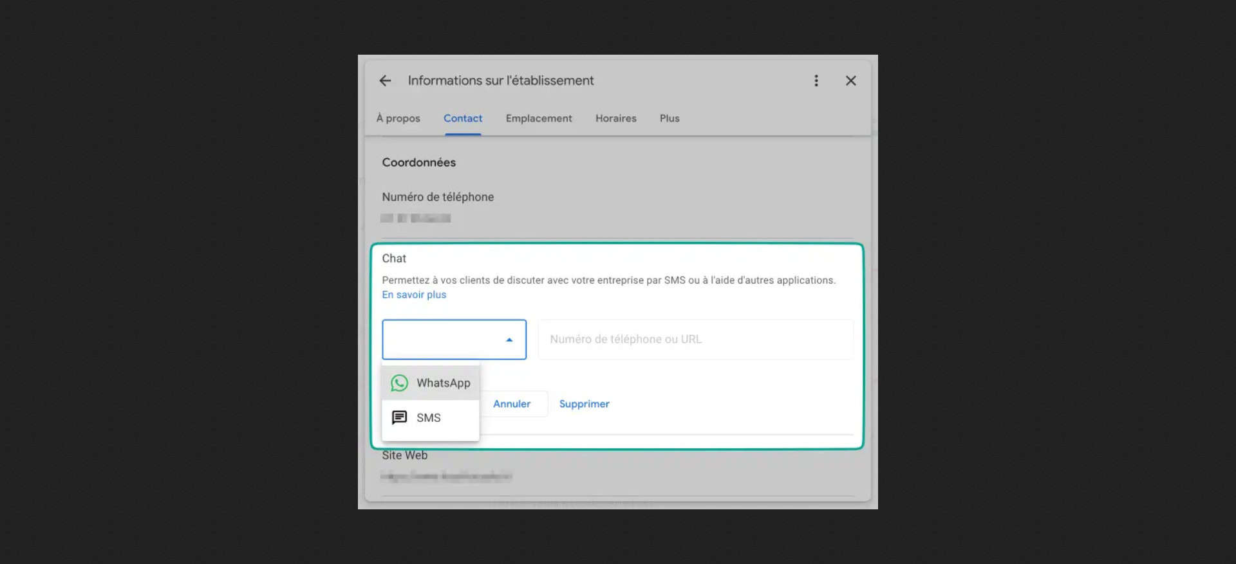Click the Supprimer button
The width and height of the screenshot is (1236, 564).
pyautogui.click(x=584, y=404)
